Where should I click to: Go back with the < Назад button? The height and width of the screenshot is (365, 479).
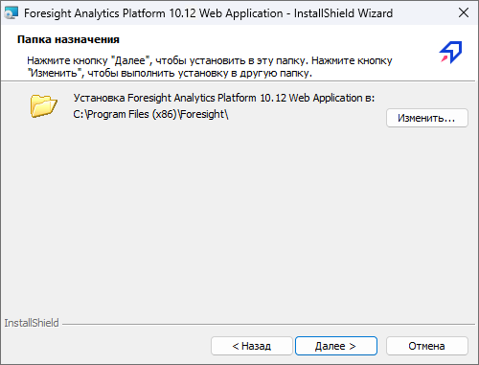(252, 346)
